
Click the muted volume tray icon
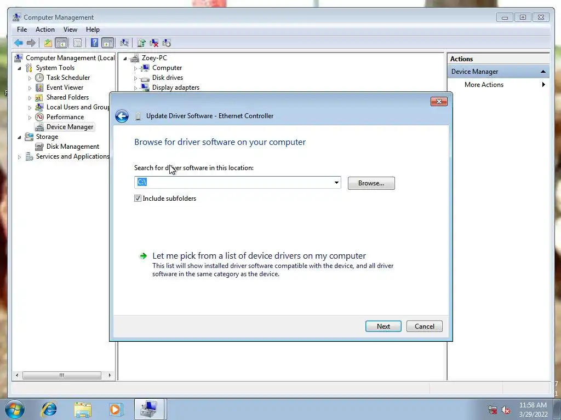[506, 410]
